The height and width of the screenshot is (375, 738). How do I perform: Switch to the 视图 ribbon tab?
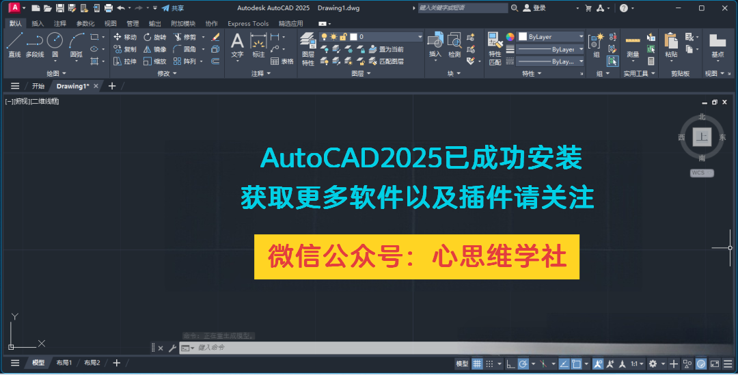click(111, 23)
